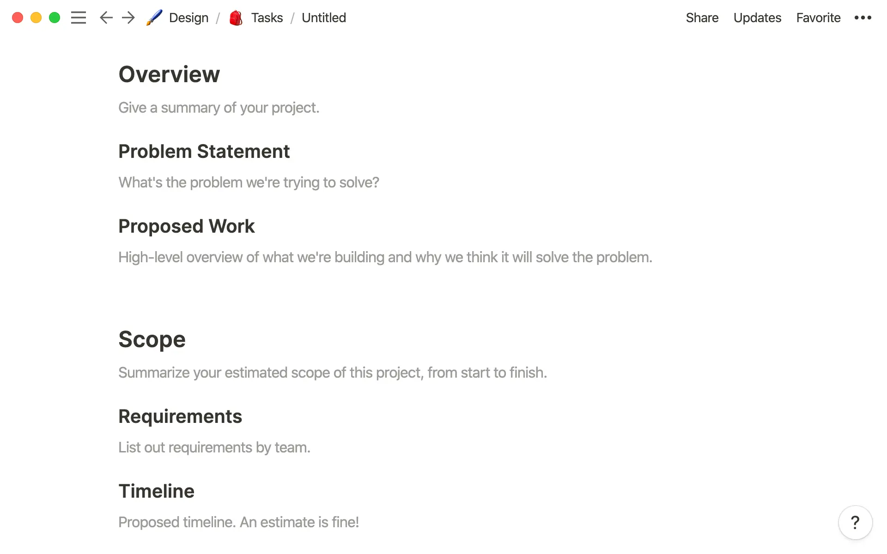The image size is (887, 554).
Task: Click the back navigation arrow
Action: tap(106, 18)
